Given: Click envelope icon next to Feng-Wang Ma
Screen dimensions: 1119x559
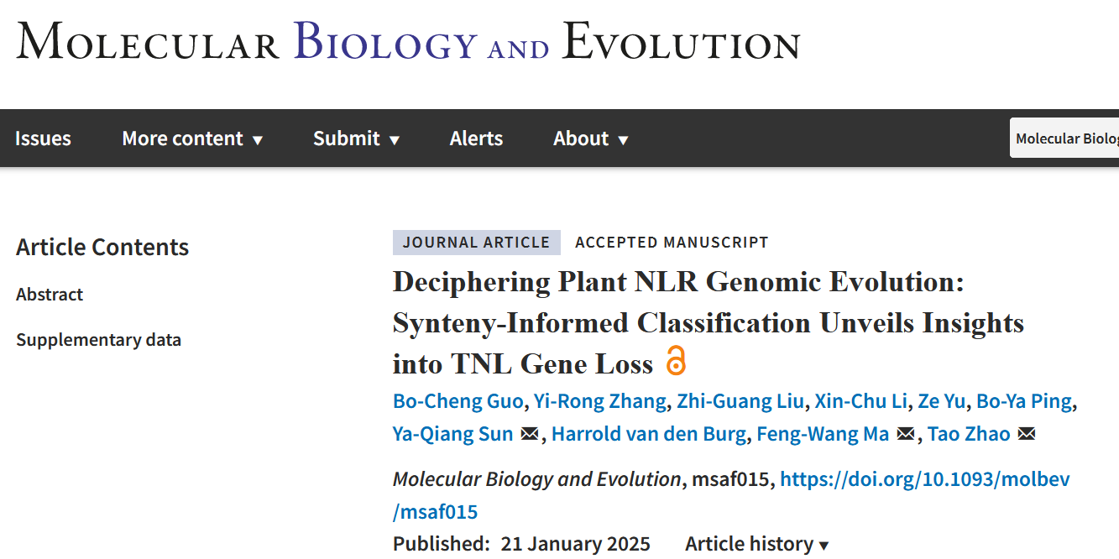Looking at the screenshot, I should [905, 434].
